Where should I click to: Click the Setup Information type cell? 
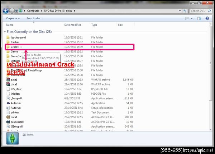(102, 108)
